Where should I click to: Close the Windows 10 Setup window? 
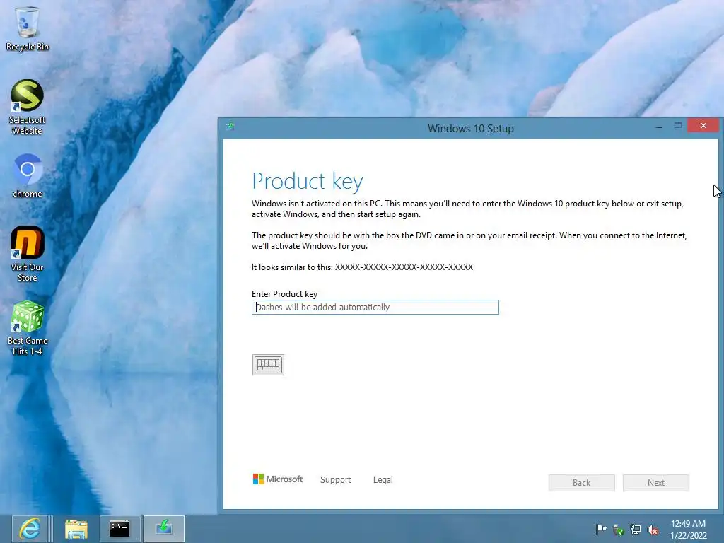(703, 126)
